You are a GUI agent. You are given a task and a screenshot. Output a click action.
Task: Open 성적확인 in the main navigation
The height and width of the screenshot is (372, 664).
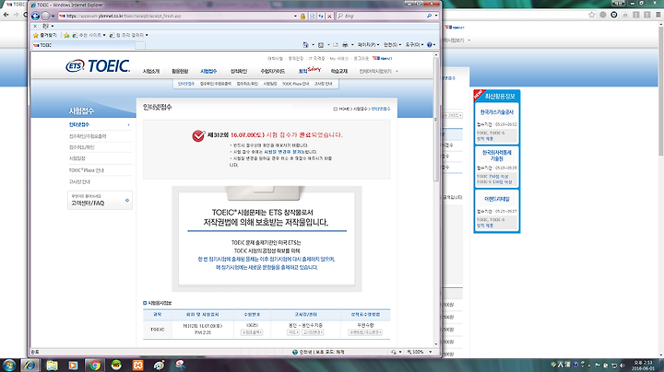pyautogui.click(x=239, y=72)
